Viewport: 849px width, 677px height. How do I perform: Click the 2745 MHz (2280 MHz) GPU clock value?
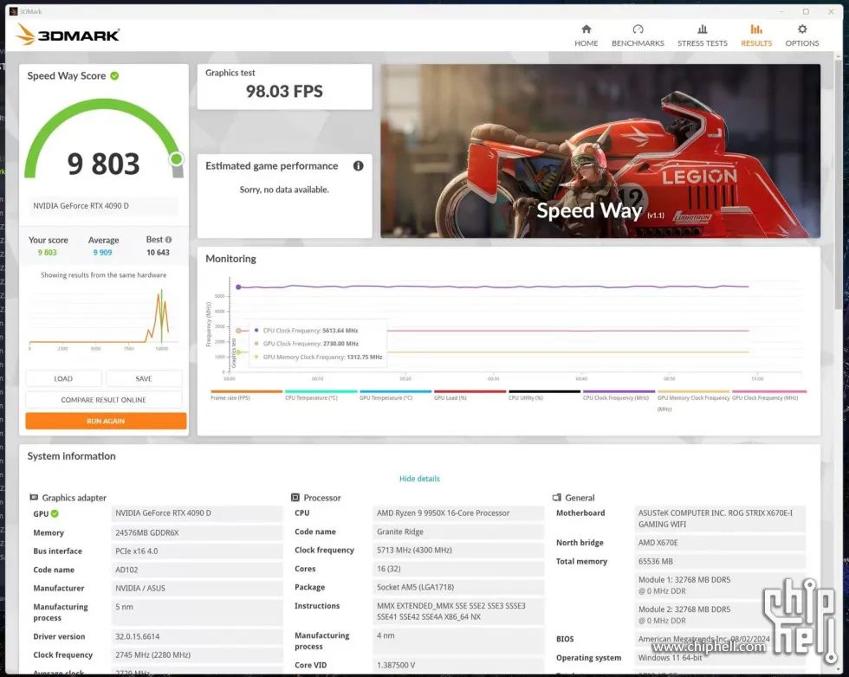[x=197, y=654]
